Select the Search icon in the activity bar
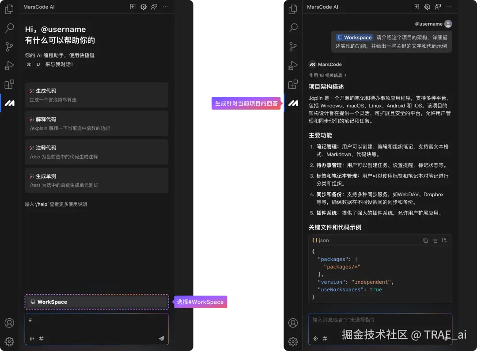The image size is (477, 351). click(x=9, y=28)
